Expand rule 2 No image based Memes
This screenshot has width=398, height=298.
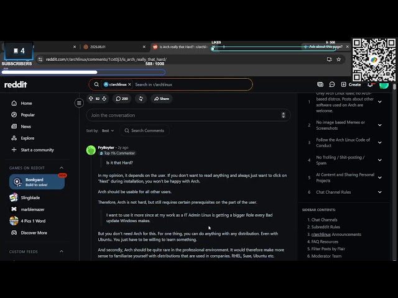click(x=380, y=125)
